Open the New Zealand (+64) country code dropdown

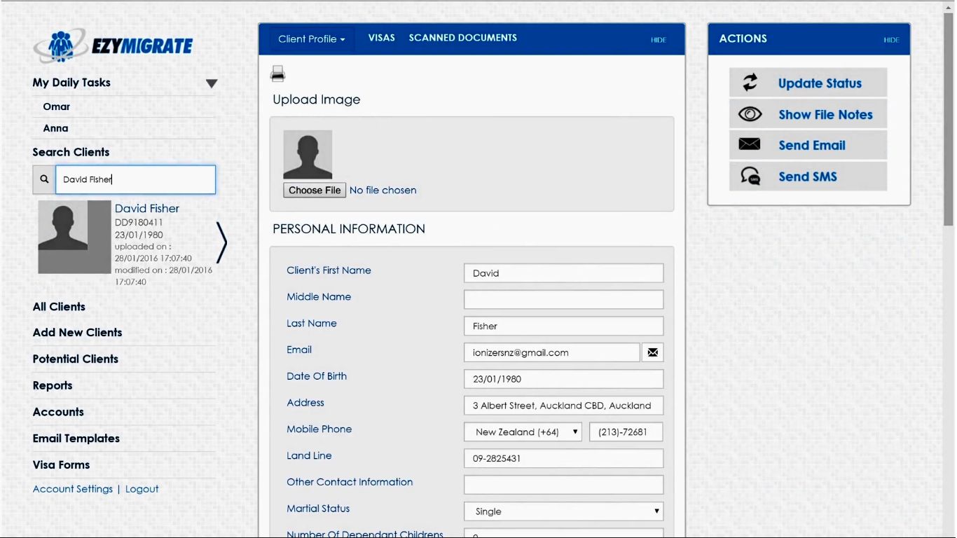523,432
